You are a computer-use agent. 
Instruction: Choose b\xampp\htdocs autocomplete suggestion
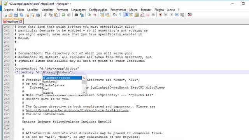tap(62, 78)
